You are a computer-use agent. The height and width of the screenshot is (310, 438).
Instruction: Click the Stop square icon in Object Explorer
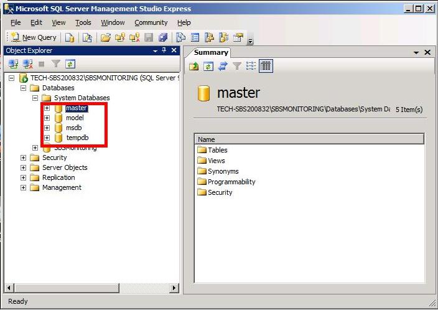click(x=42, y=64)
